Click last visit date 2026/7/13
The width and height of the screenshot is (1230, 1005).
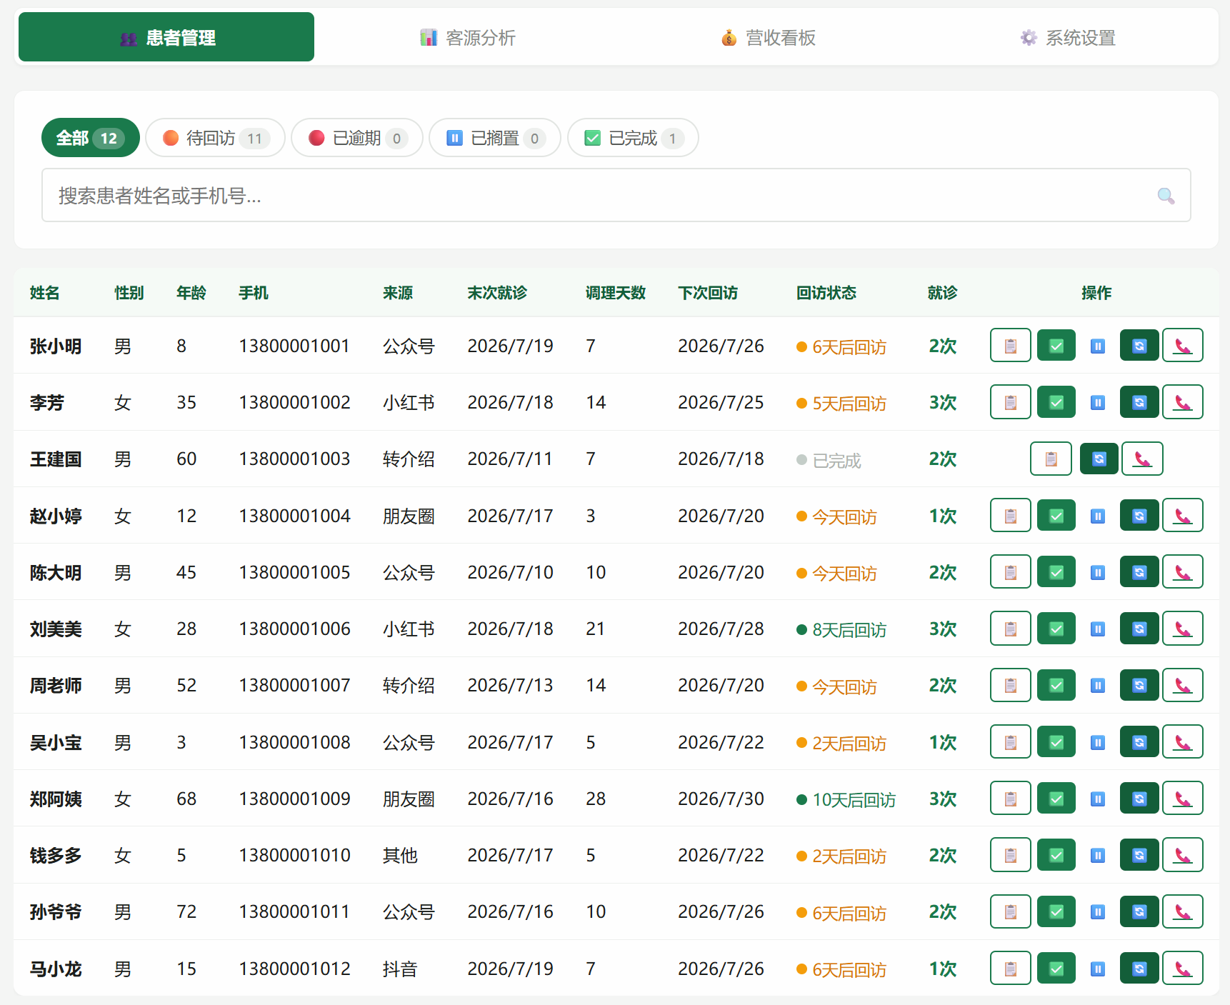pos(510,686)
